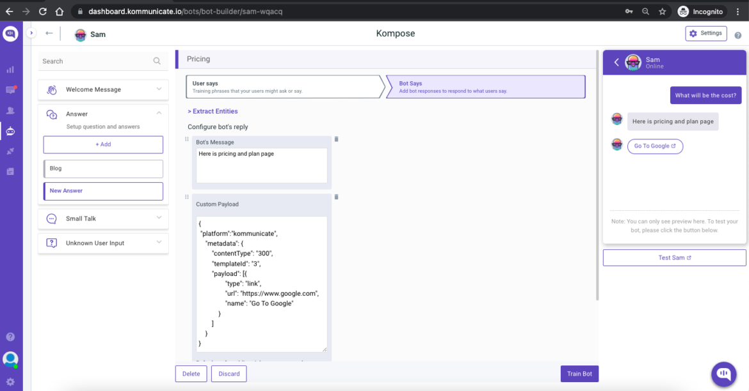Delete the Bot's Message block via trash icon
This screenshot has width=749, height=391.
pyautogui.click(x=335, y=139)
